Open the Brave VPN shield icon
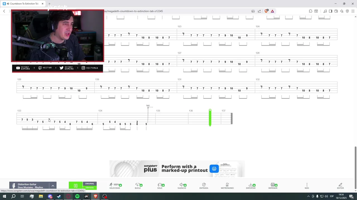 [x=347, y=11]
